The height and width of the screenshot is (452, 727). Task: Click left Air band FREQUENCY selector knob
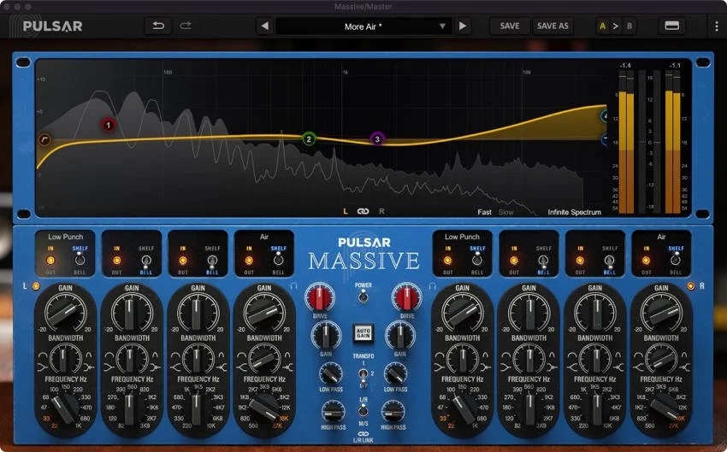[x=264, y=408]
